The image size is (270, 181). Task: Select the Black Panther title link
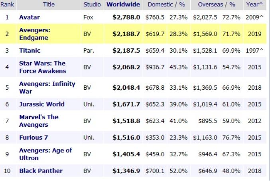[x=41, y=171]
